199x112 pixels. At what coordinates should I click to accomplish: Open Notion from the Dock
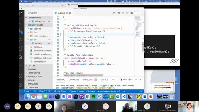coord(130,97)
